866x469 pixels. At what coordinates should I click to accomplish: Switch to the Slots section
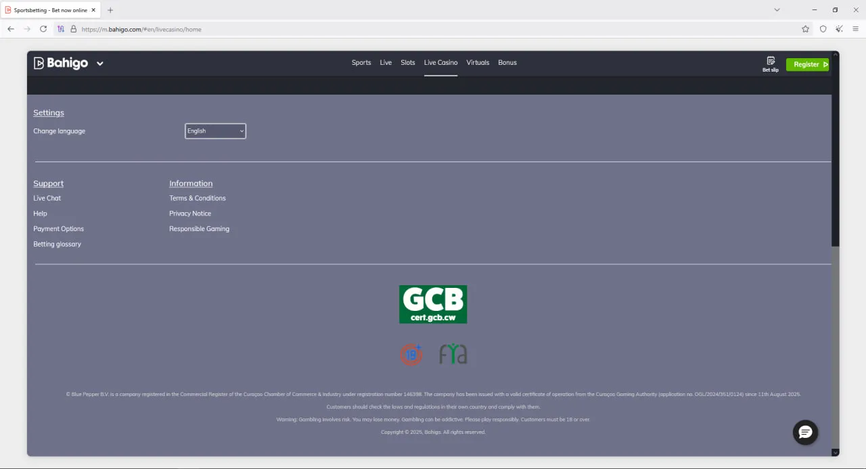coord(407,63)
